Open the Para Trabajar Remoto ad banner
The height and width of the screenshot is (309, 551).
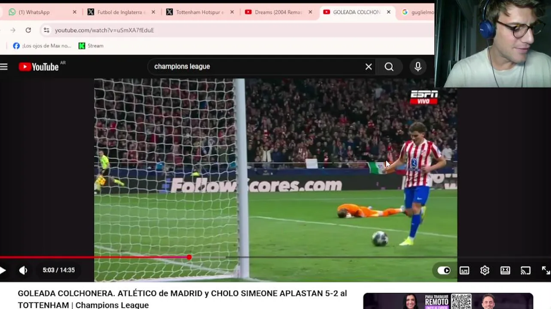448,301
